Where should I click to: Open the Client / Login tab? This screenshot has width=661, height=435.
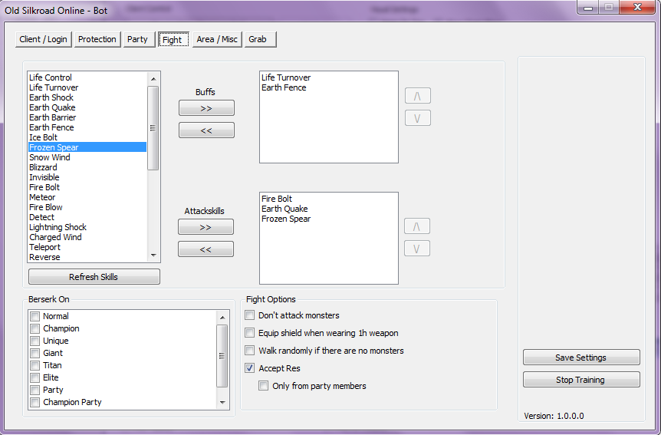click(44, 39)
